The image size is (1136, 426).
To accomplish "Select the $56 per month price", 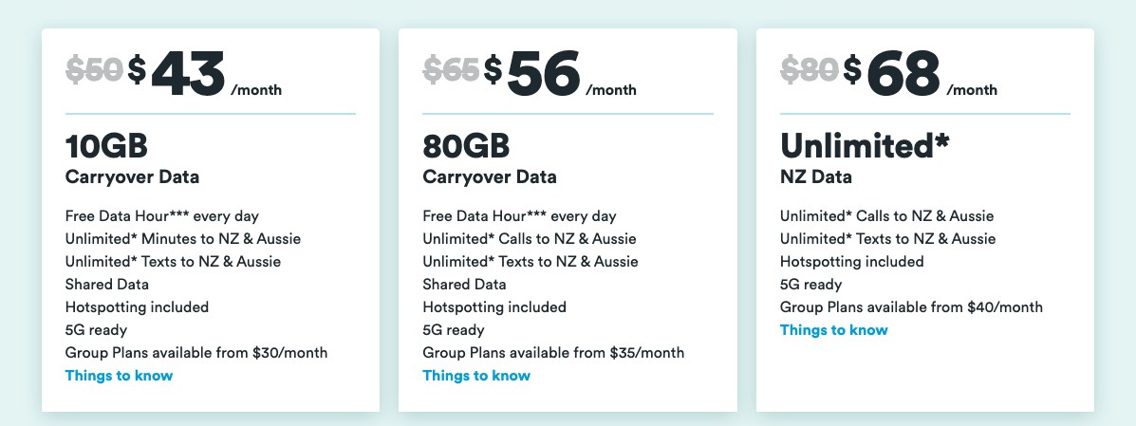I will [544, 72].
